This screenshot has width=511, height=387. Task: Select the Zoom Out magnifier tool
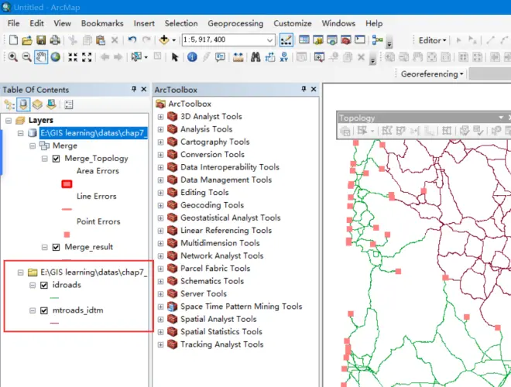[x=26, y=57]
